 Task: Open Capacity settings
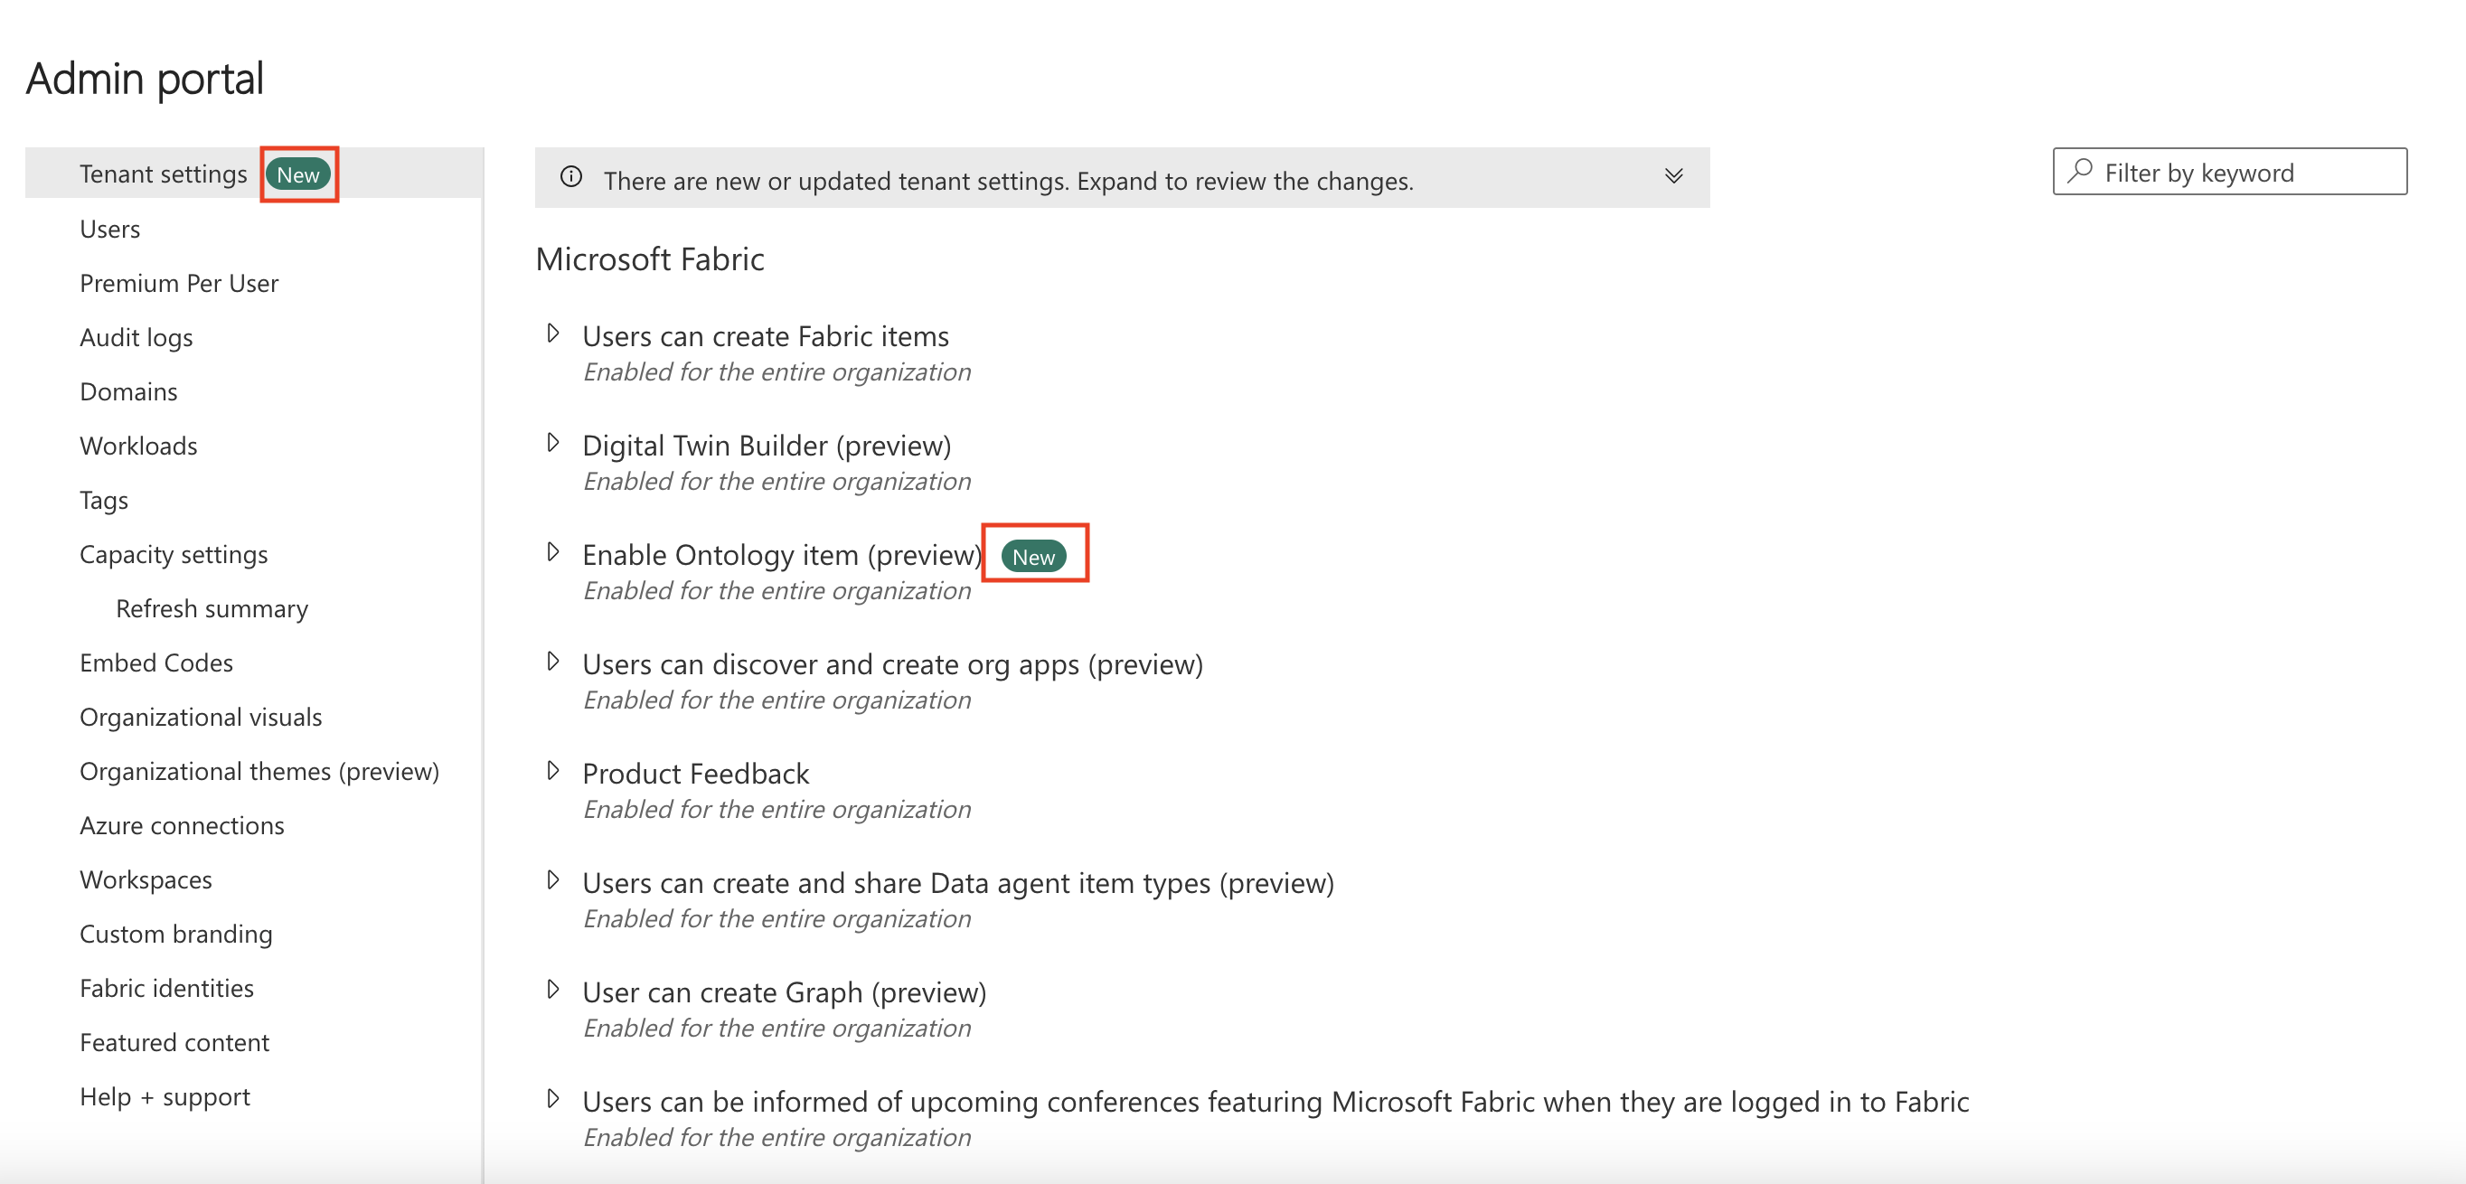point(174,555)
